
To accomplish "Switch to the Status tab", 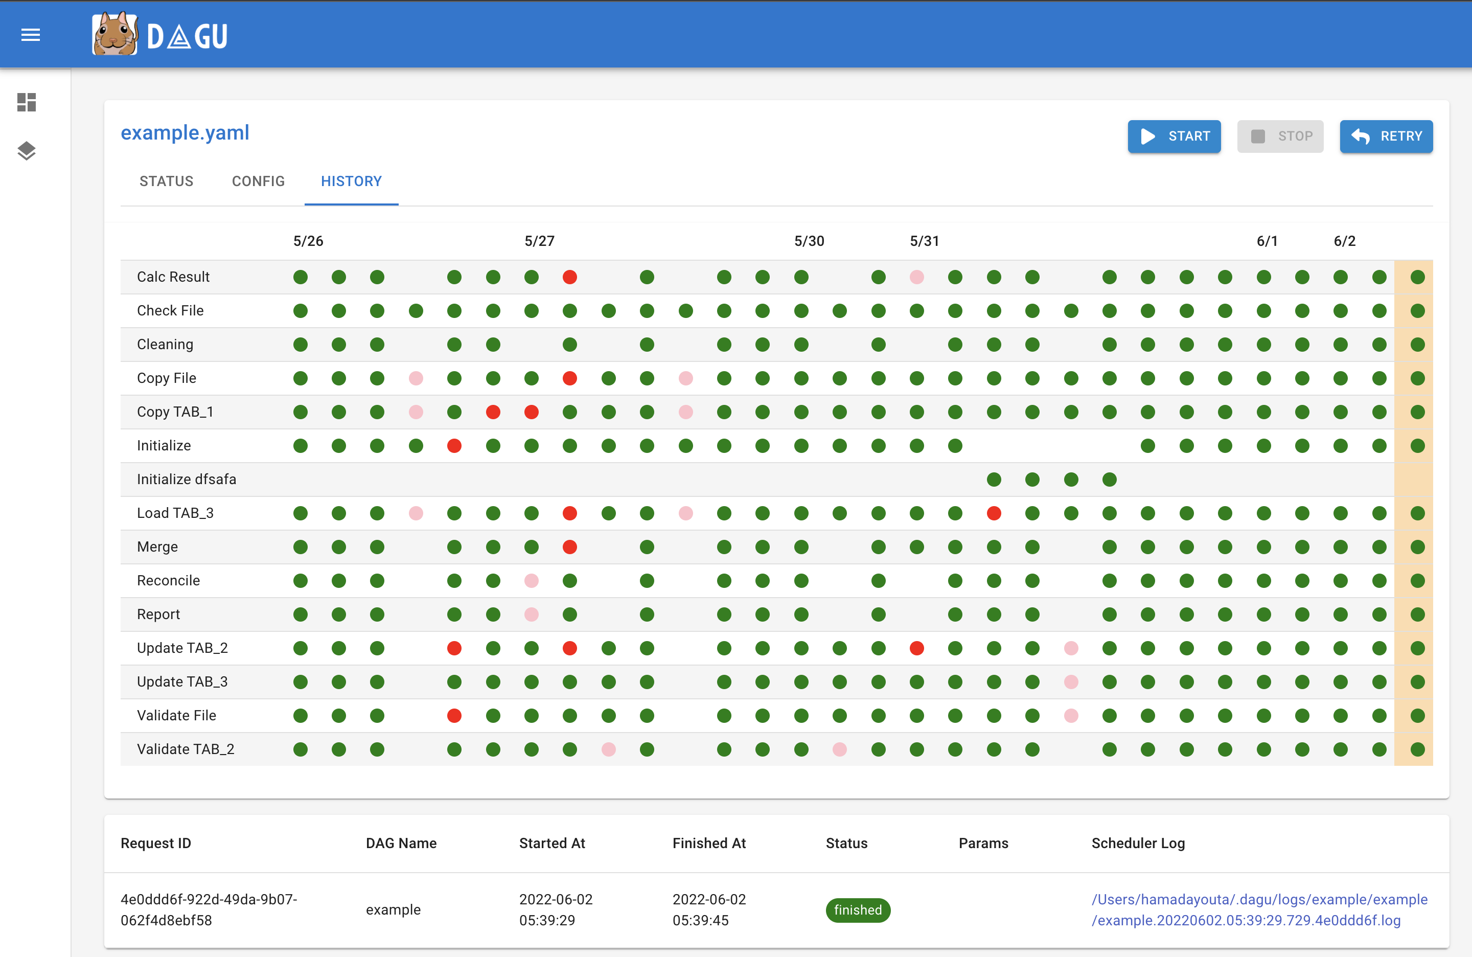I will tap(167, 181).
